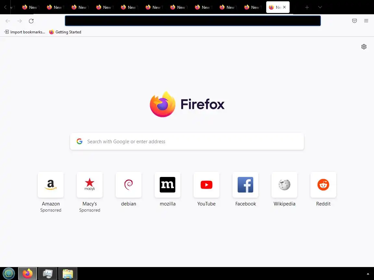
Task: Click the Firefox taskbar button
Action: [28, 273]
